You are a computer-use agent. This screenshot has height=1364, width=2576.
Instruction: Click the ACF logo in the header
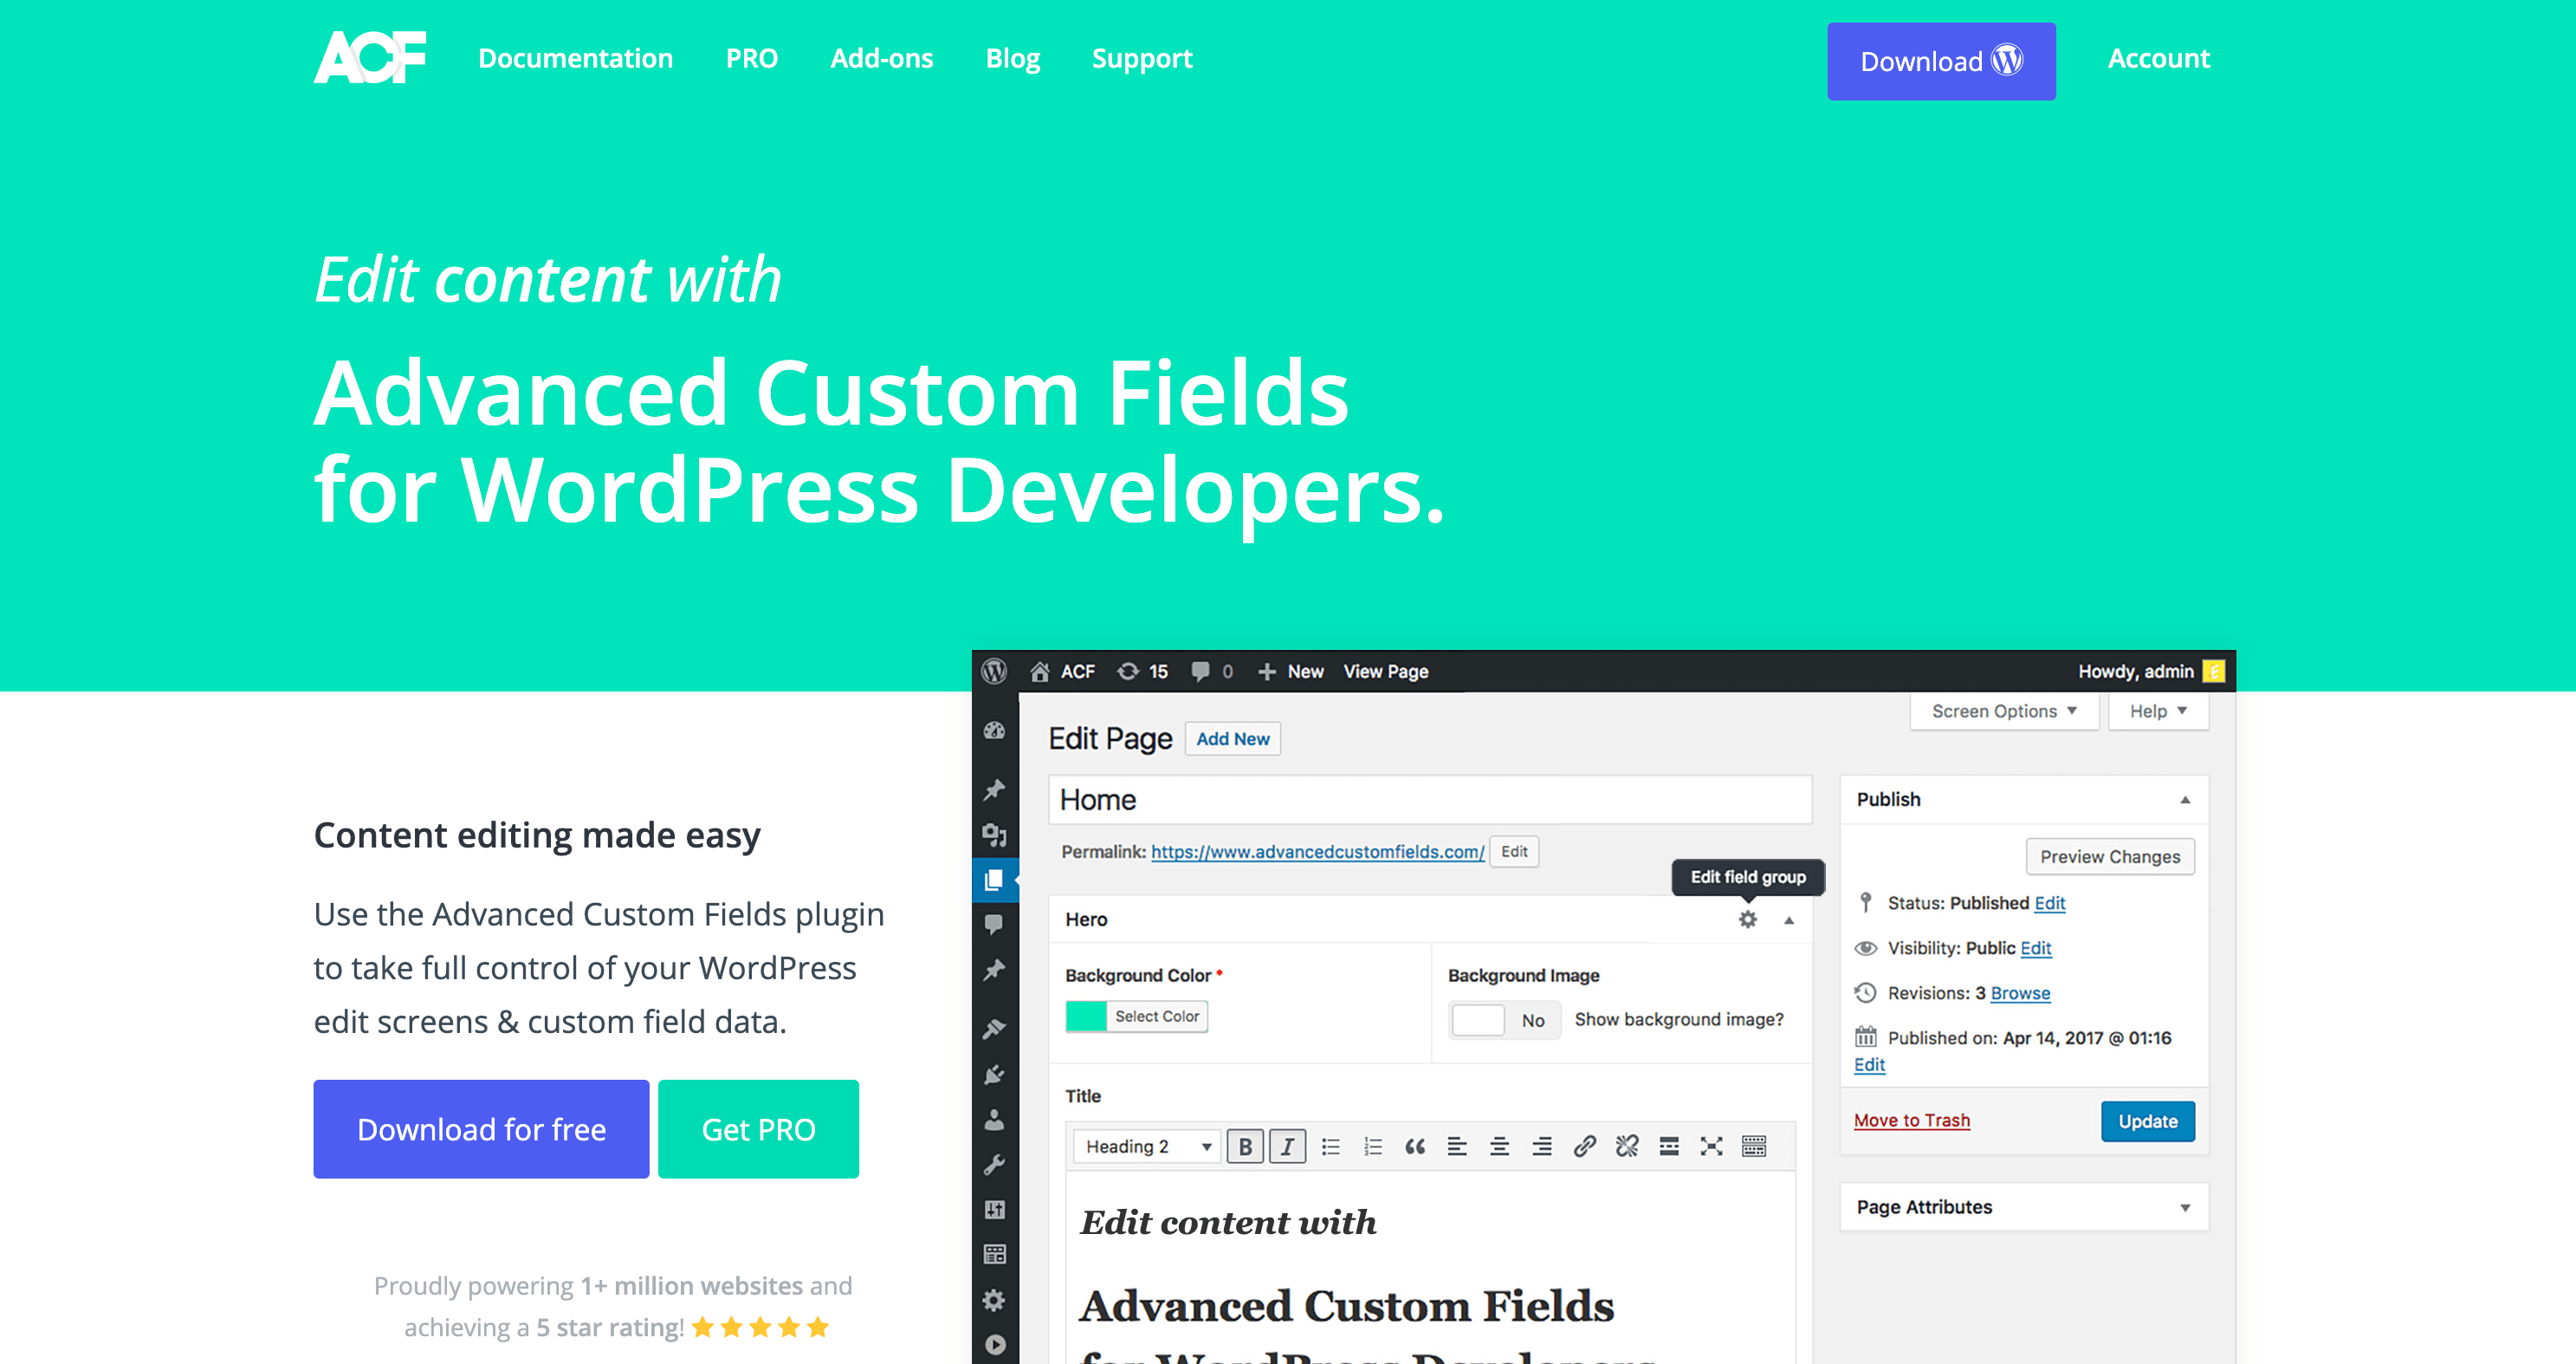(370, 57)
